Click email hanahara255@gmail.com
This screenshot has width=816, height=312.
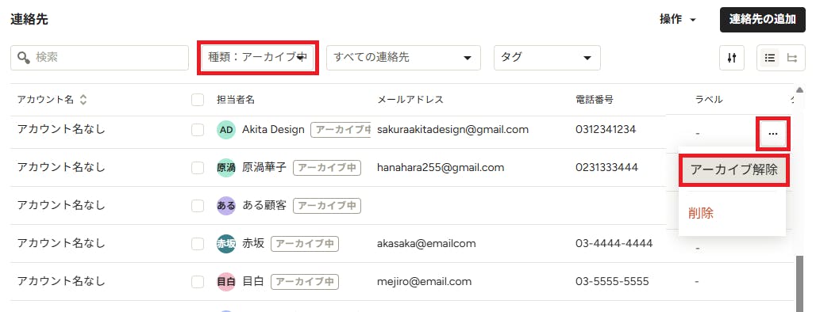[x=441, y=168]
